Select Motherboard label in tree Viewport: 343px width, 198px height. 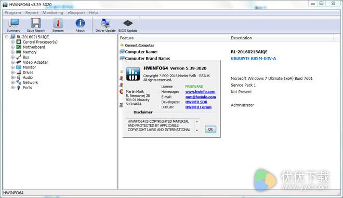coord(34,47)
